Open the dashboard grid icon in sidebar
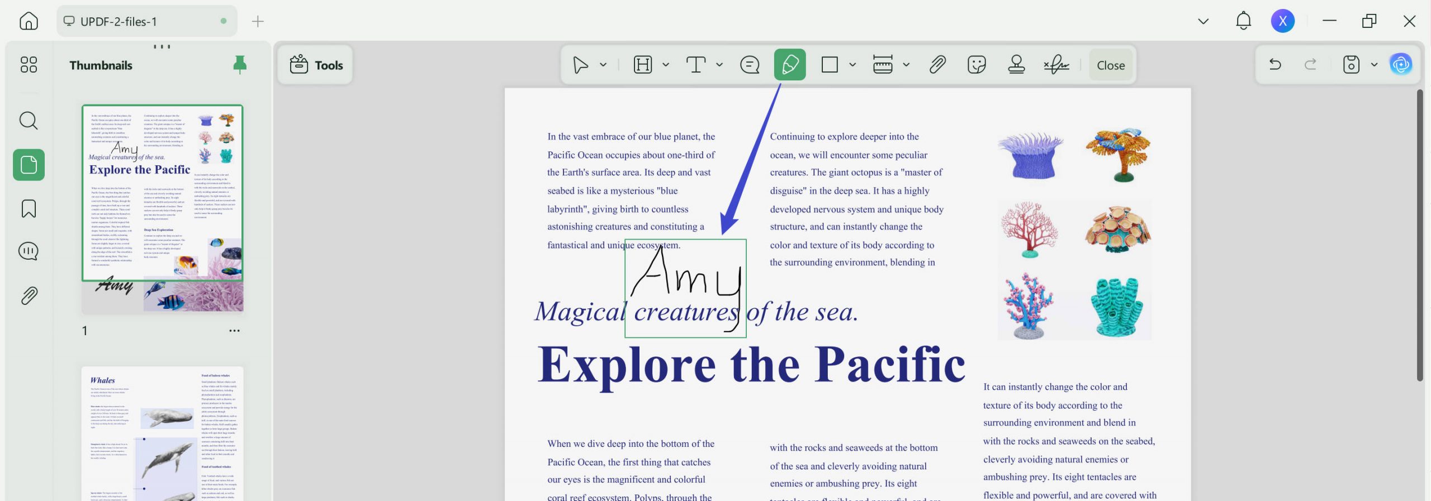This screenshot has width=1431, height=501. [x=29, y=65]
